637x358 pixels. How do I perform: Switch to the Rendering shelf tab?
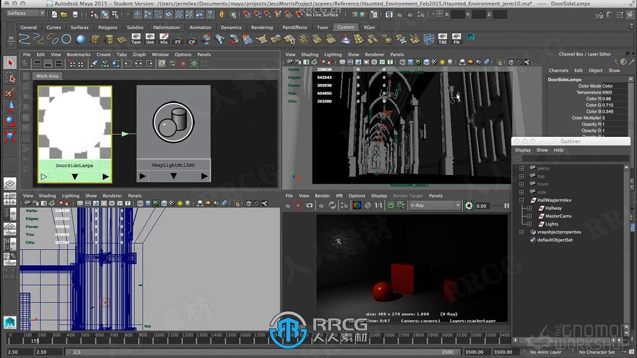(262, 27)
